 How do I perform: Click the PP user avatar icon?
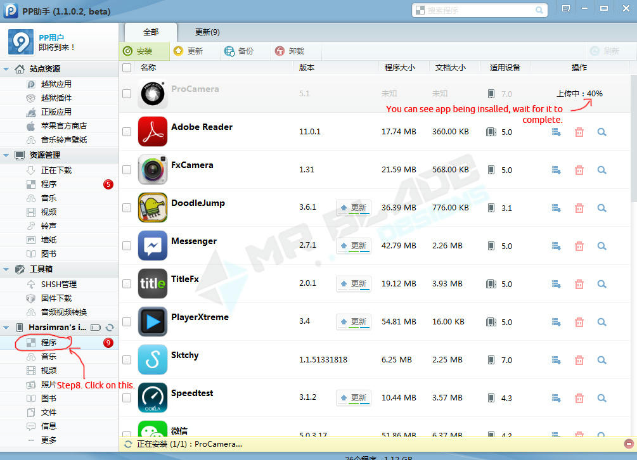pos(21,42)
